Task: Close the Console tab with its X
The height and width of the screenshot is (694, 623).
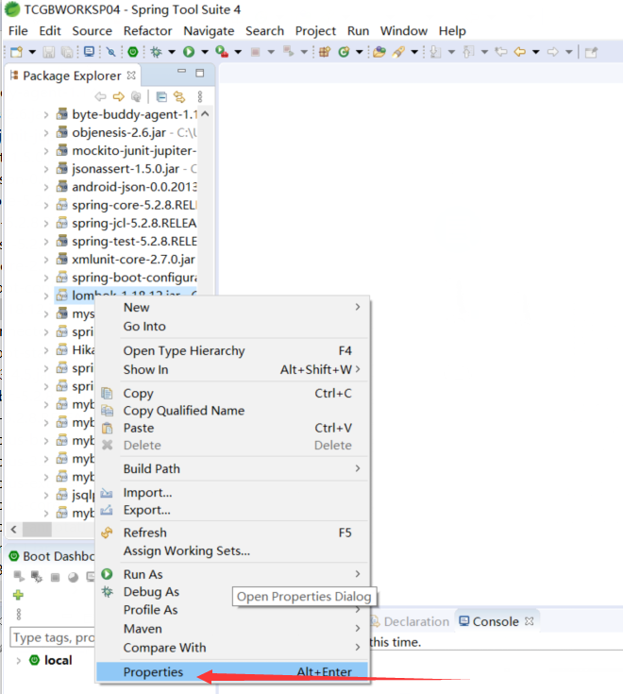Action: click(x=530, y=621)
